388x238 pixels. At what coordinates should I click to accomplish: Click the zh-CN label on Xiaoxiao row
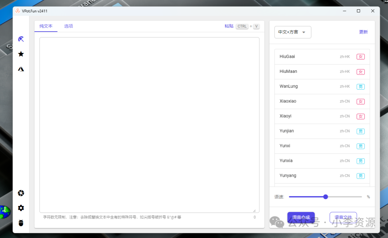(x=345, y=101)
